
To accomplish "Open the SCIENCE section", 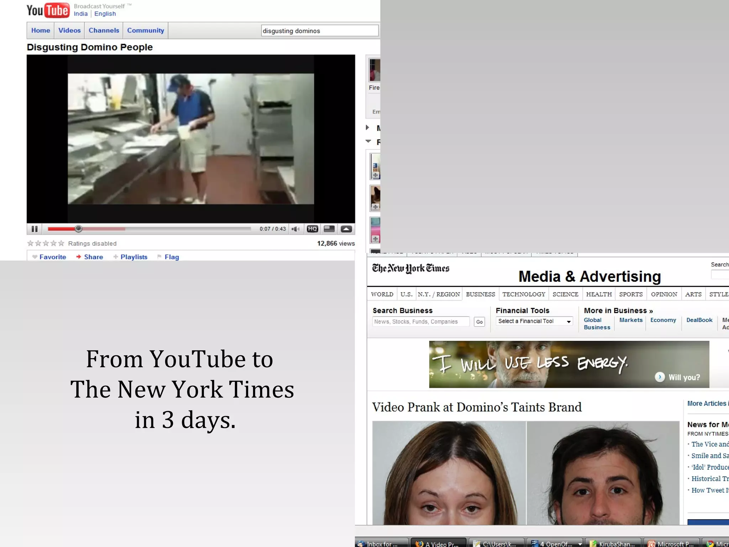I will pyautogui.click(x=565, y=294).
